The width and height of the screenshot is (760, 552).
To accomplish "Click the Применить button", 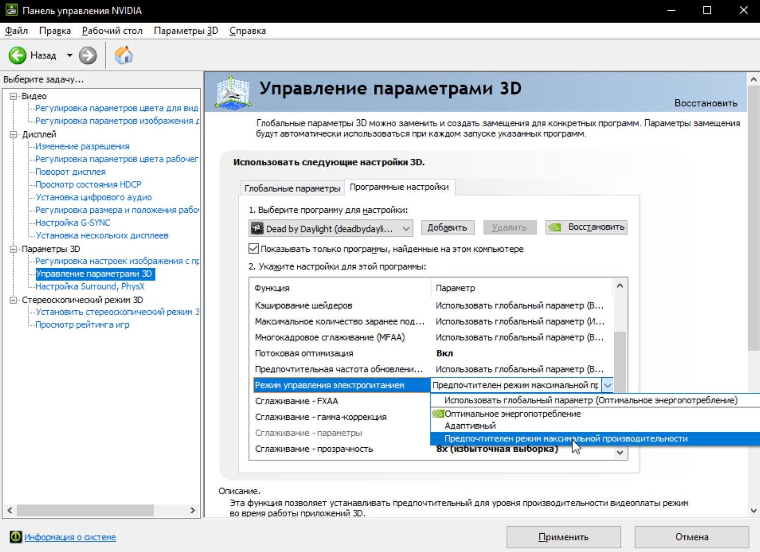I will (x=563, y=537).
